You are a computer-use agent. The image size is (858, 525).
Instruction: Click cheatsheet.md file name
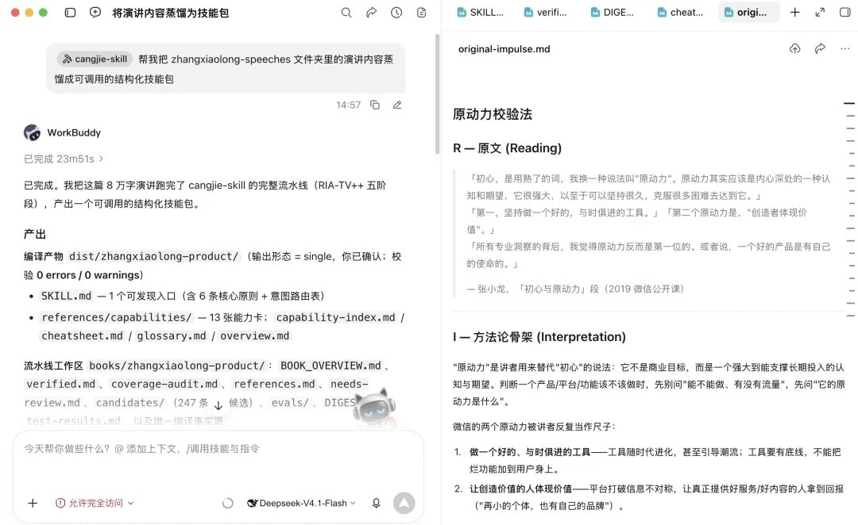(x=82, y=336)
